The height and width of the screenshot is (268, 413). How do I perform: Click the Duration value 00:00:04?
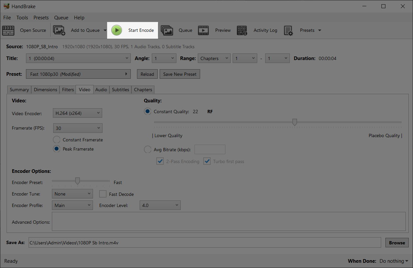tap(328, 58)
